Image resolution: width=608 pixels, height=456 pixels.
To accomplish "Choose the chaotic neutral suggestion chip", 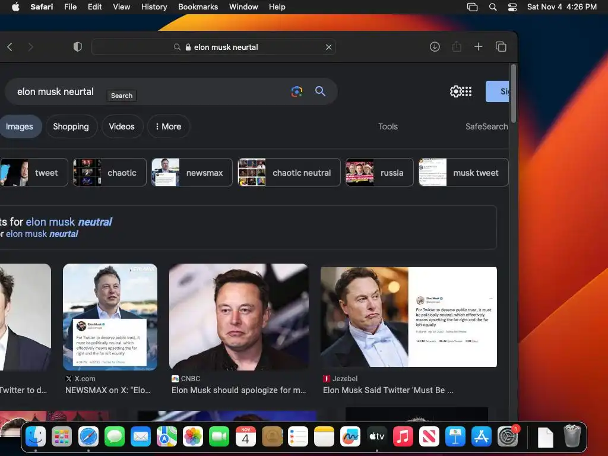I will point(289,173).
